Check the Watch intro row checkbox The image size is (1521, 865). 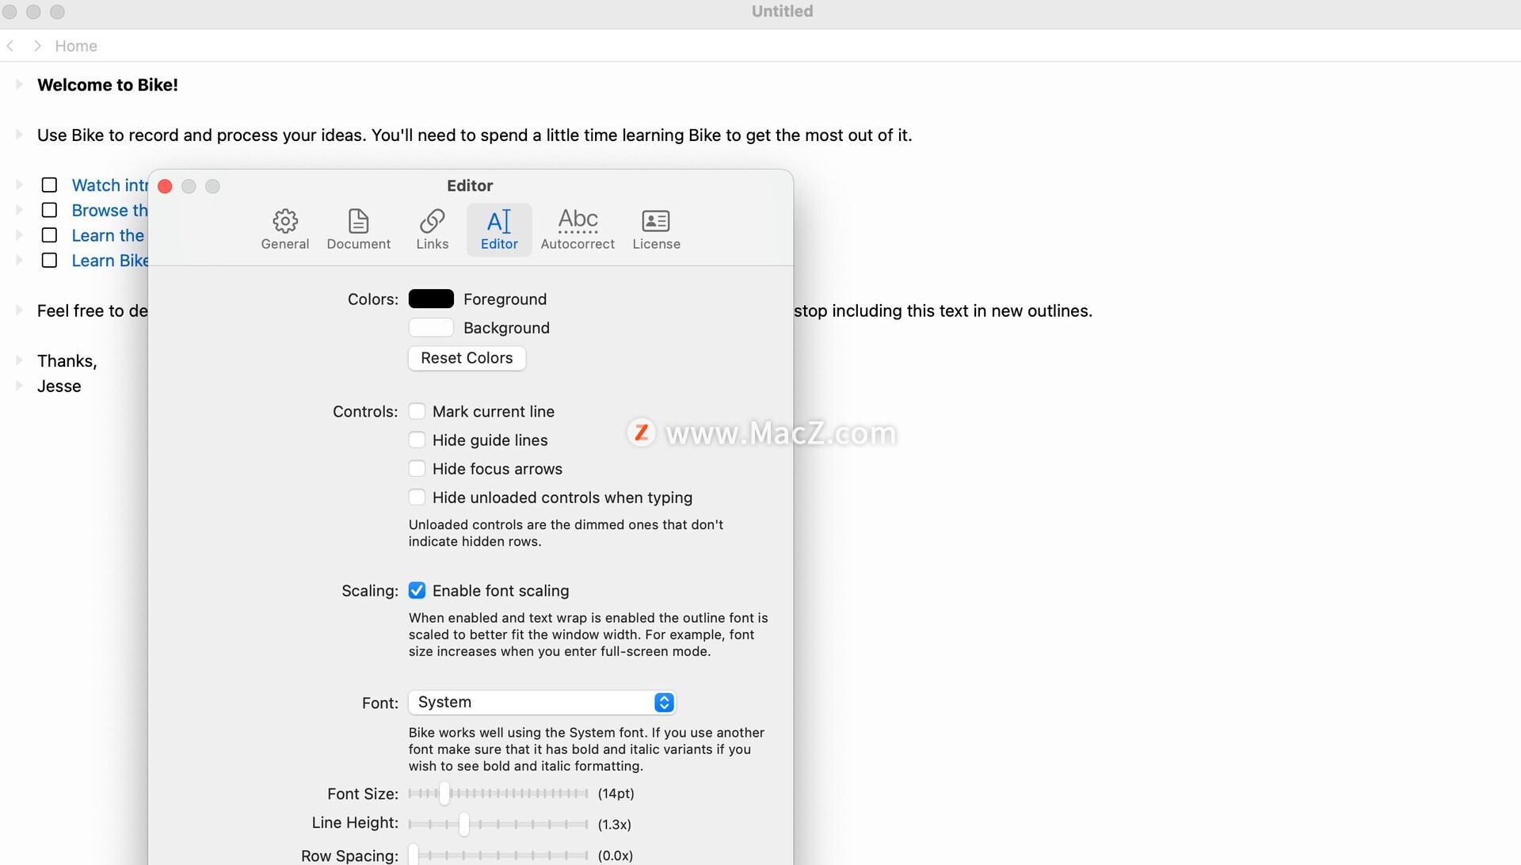pos(49,185)
